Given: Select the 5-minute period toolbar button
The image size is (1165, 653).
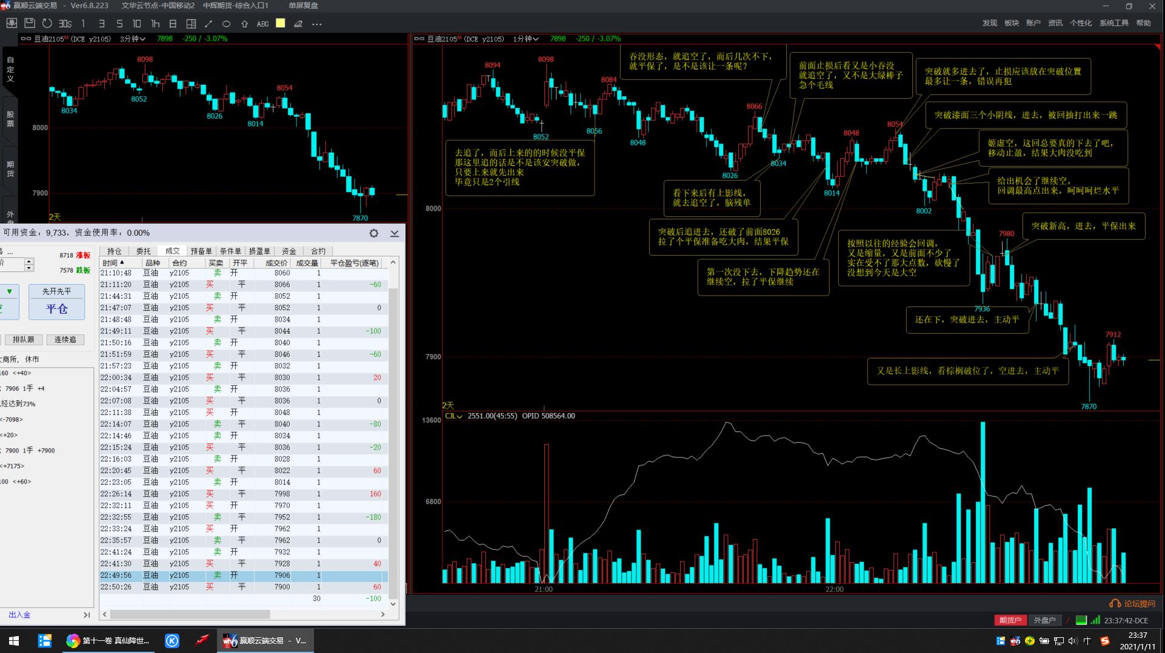Looking at the screenshot, I should click(x=119, y=24).
